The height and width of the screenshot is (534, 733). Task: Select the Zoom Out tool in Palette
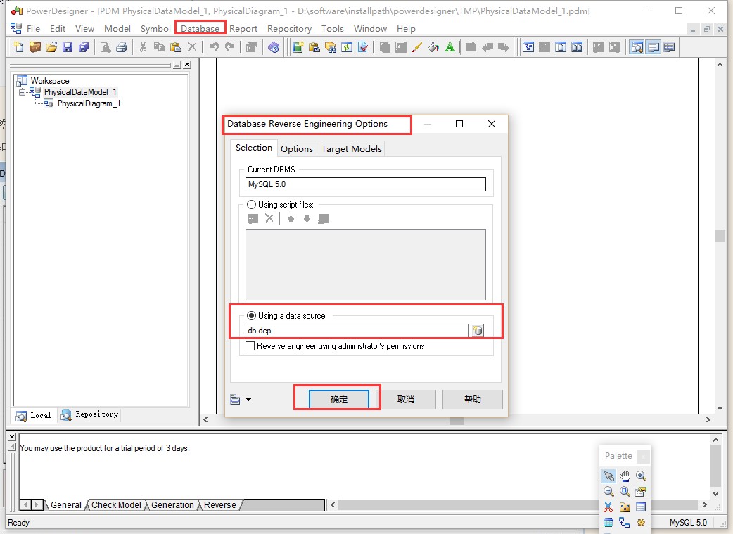608,492
